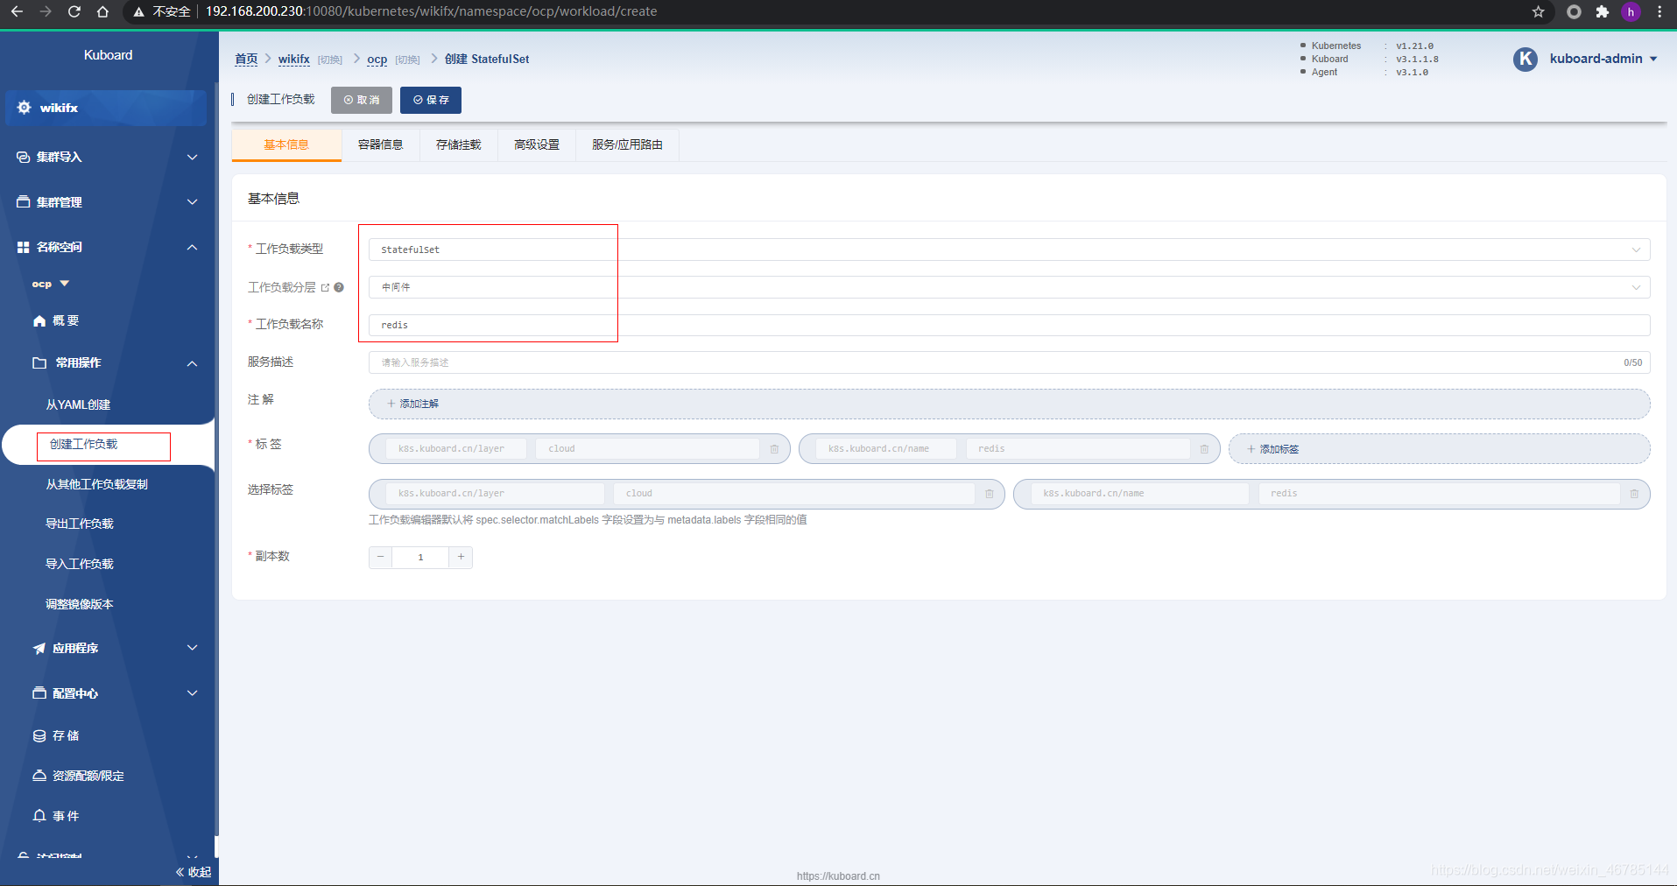The width and height of the screenshot is (1677, 886).
Task: Select 创建工作负载 menu item
Action: [x=83, y=445]
